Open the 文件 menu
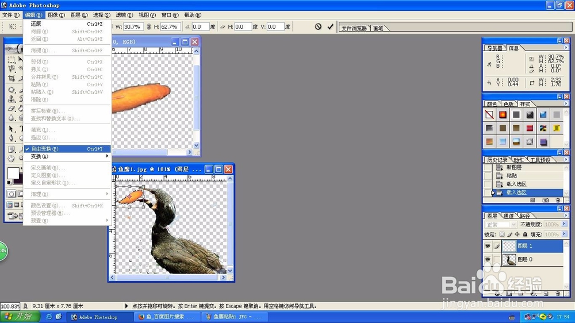Image resolution: width=575 pixels, height=323 pixels. (x=10, y=15)
